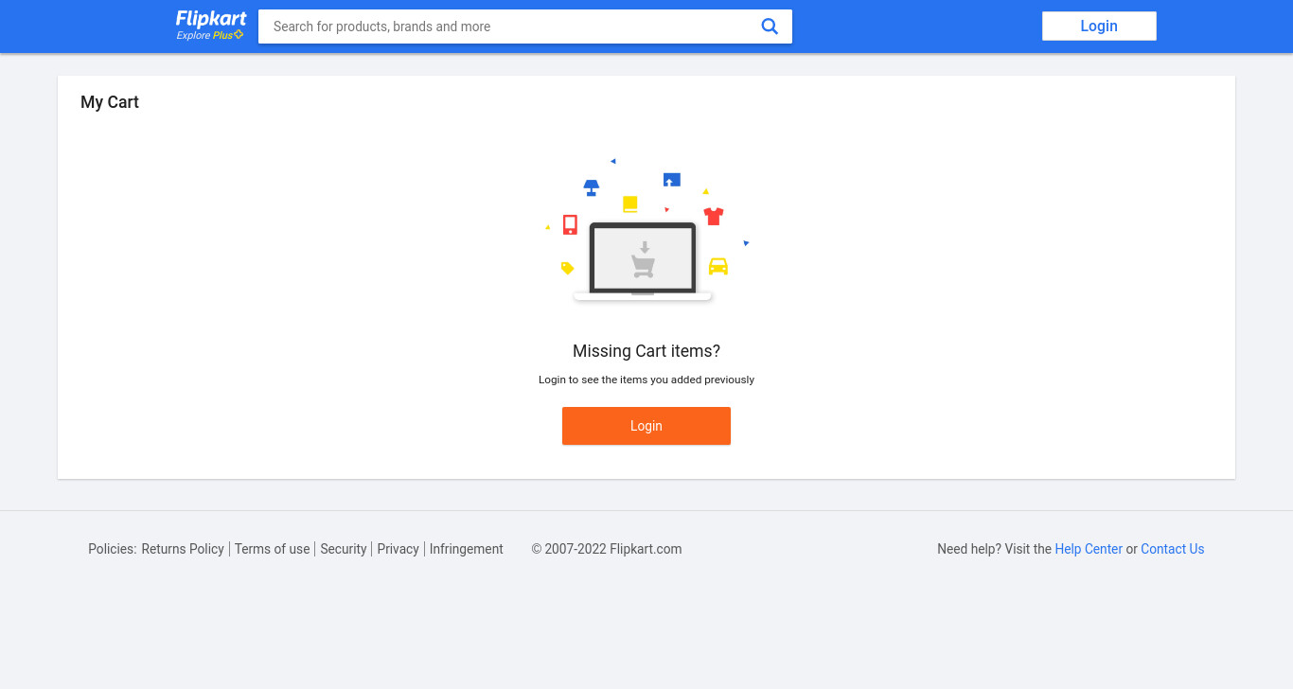Click the red phone icon in illustration
The width and height of the screenshot is (1293, 689).
[570, 224]
